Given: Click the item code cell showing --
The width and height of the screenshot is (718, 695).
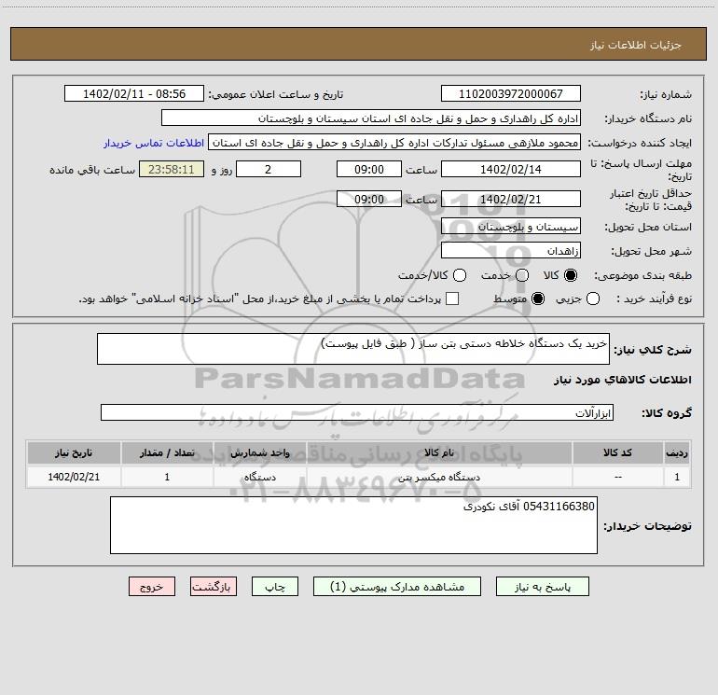Looking at the screenshot, I should click(x=617, y=477).
